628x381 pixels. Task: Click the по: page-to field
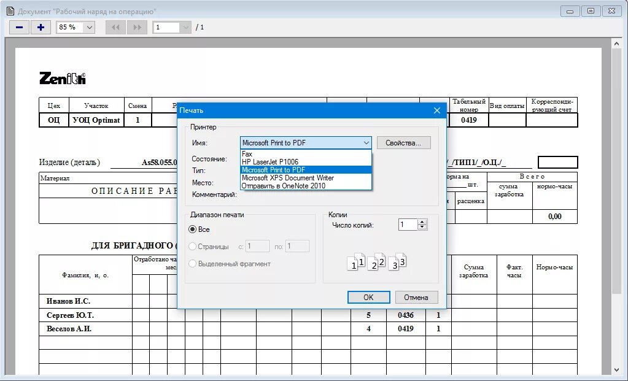(x=297, y=246)
